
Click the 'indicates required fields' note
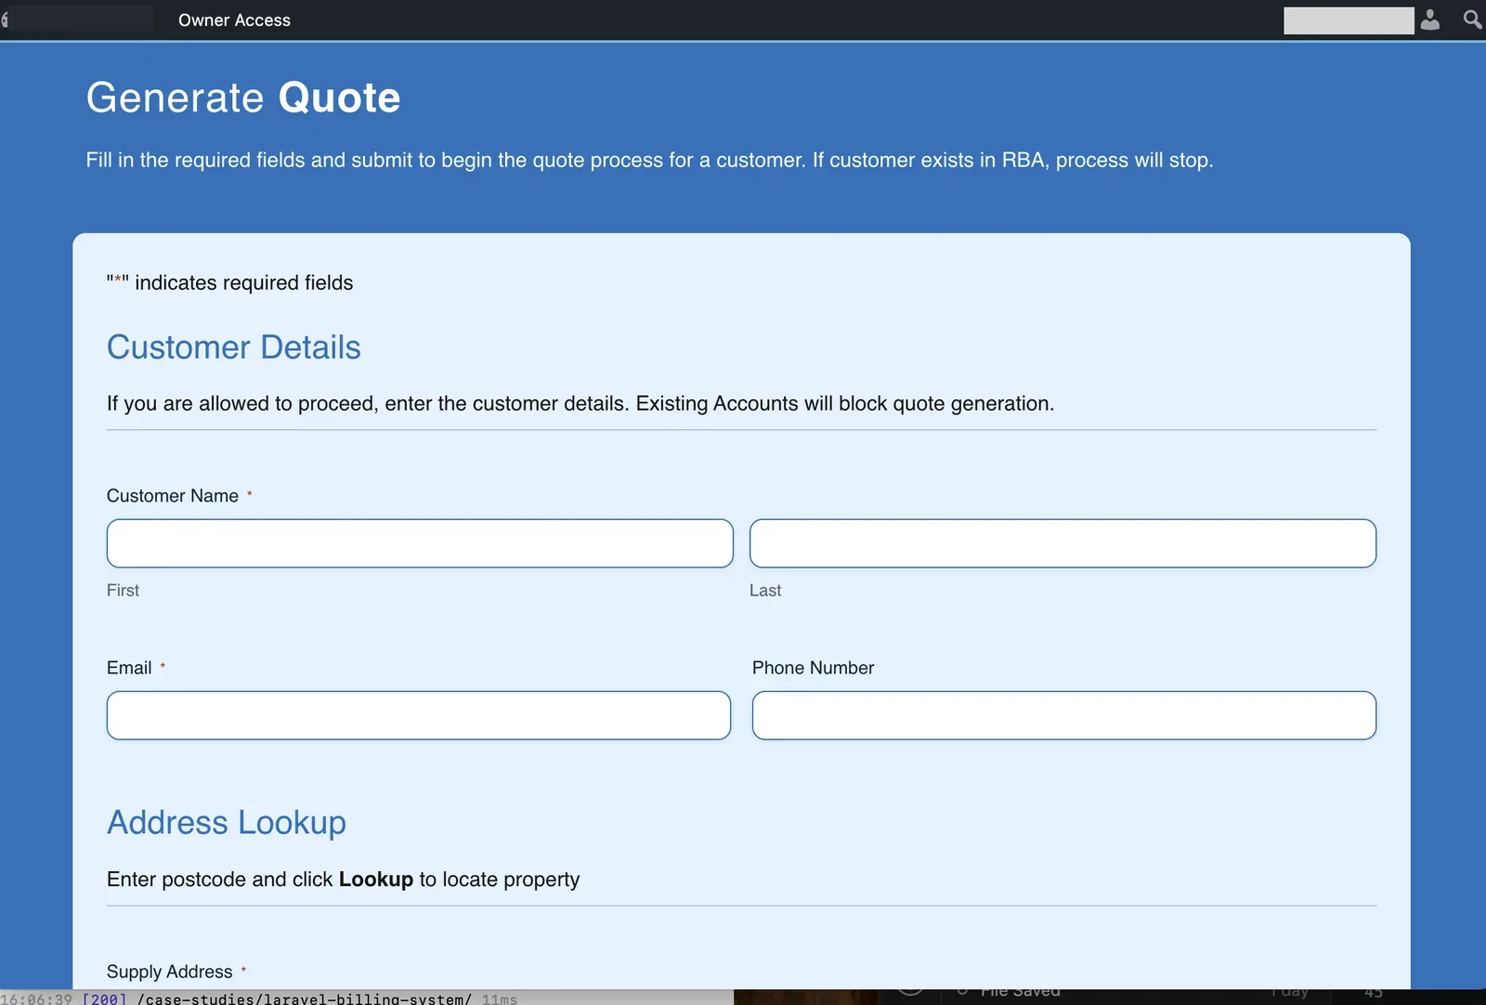[x=230, y=282]
